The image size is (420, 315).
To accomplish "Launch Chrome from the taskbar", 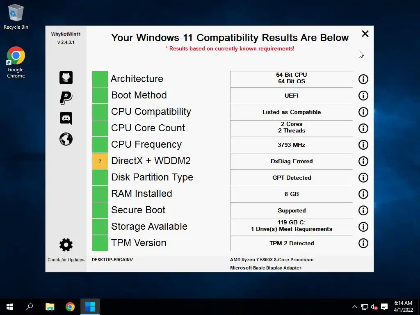I will [x=70, y=307].
